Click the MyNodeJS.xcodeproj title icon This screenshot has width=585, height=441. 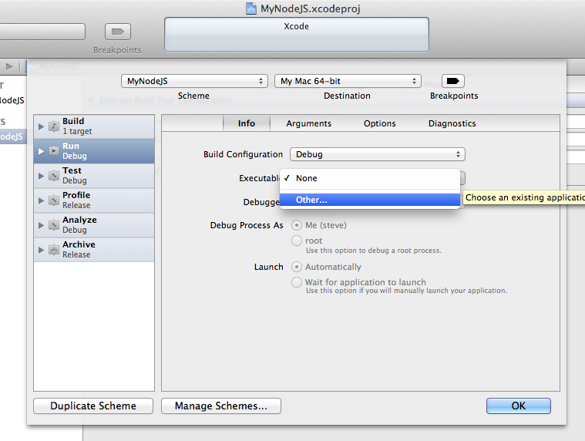click(251, 8)
